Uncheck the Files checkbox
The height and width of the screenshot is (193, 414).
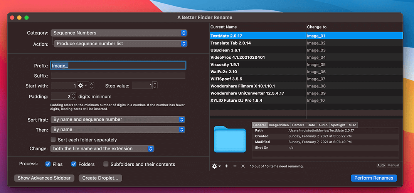tap(48, 164)
